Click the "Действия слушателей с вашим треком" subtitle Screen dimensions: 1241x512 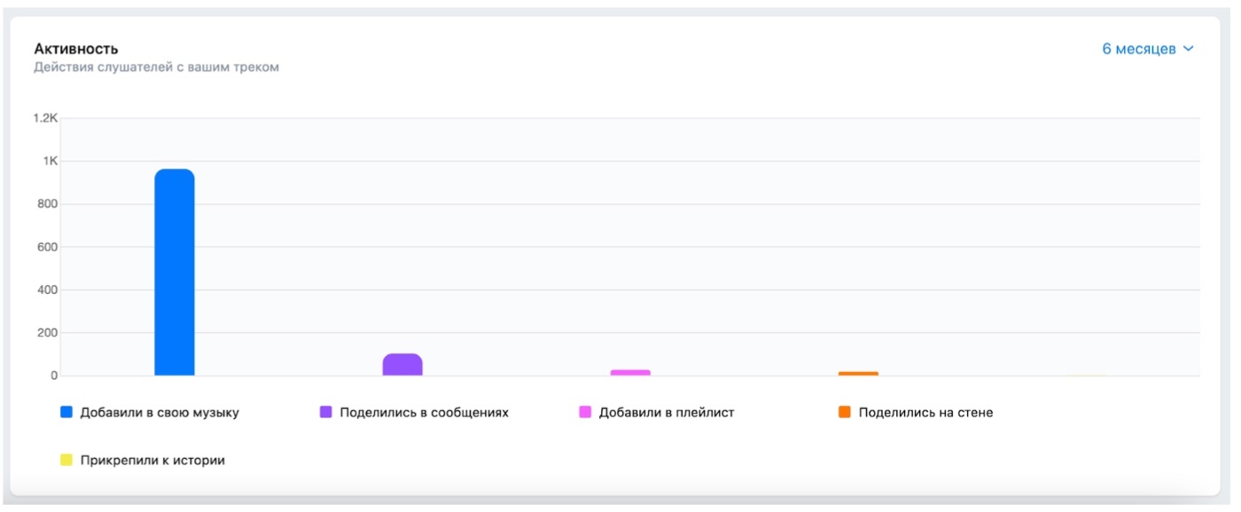[157, 67]
